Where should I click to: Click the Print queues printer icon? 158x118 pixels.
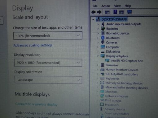[x=102, y=100]
